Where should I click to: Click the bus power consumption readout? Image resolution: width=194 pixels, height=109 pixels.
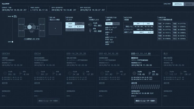[x=32, y=39]
